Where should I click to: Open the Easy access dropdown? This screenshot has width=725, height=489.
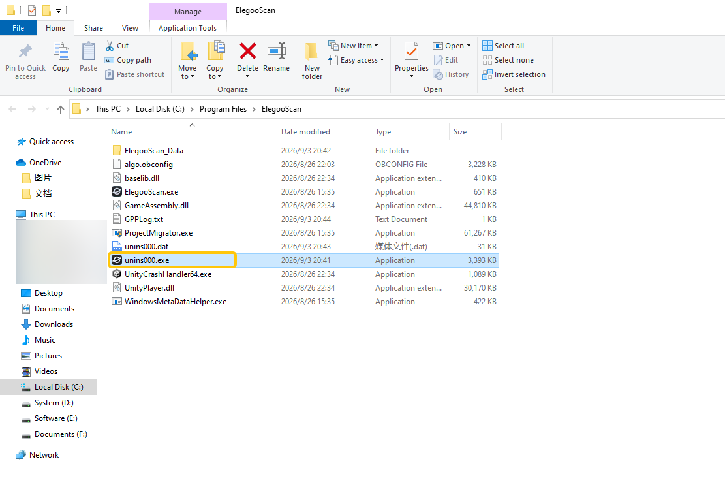tap(356, 60)
